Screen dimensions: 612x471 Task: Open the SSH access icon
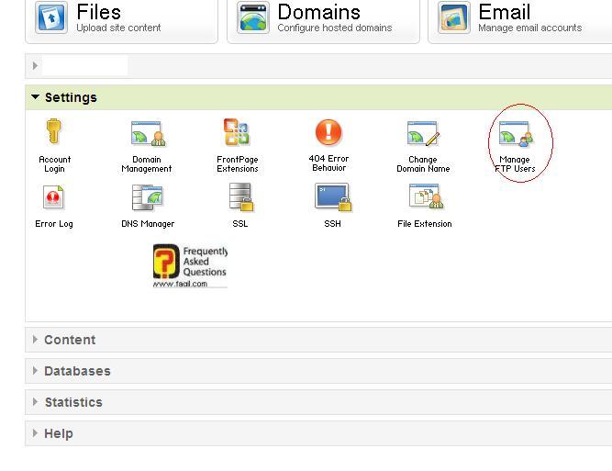click(332, 198)
